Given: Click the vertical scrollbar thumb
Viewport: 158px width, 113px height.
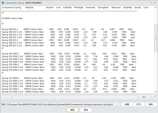Looking at the screenshot, I should pyautogui.click(x=156, y=38).
